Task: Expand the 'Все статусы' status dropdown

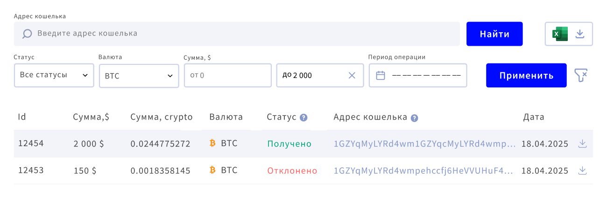Action: tap(54, 75)
